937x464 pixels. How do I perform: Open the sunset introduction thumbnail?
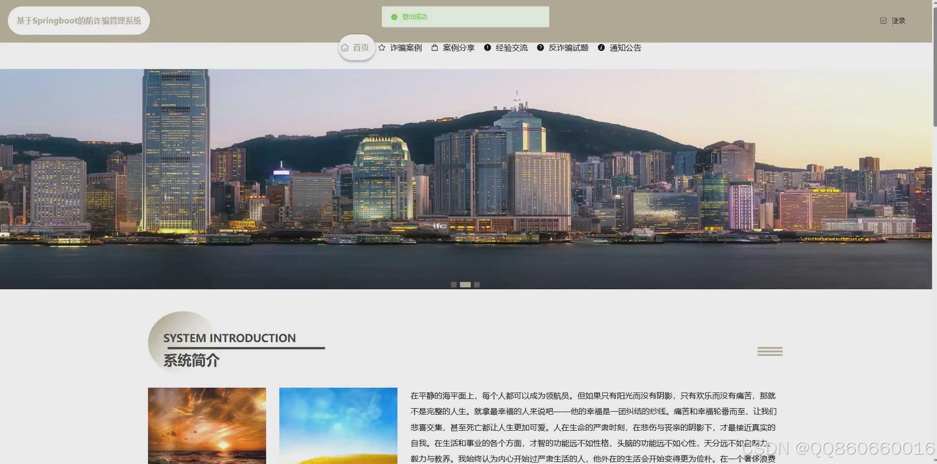[207, 426]
